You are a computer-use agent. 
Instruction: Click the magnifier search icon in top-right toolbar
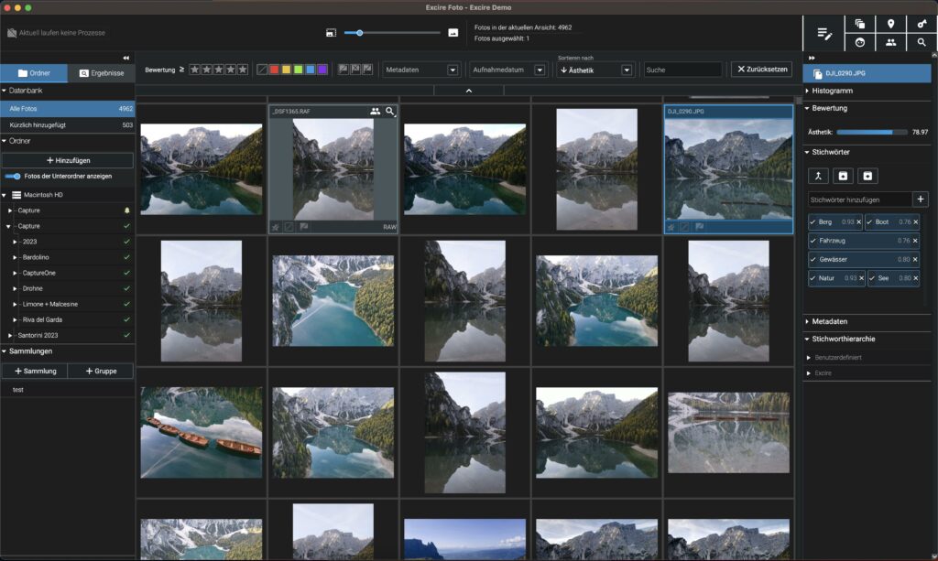922,42
